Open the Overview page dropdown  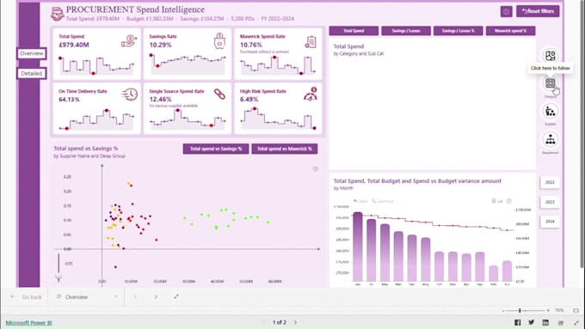click(87, 297)
